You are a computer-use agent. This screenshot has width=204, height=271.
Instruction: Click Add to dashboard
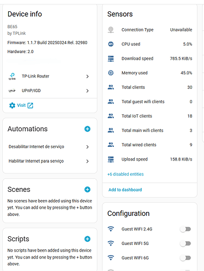125,190
